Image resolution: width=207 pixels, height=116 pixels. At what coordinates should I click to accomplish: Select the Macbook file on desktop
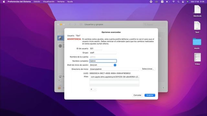click(197, 11)
